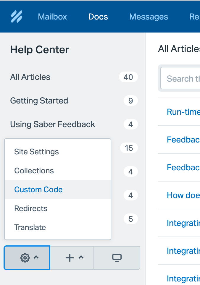Go to the Messages tab

point(149,17)
